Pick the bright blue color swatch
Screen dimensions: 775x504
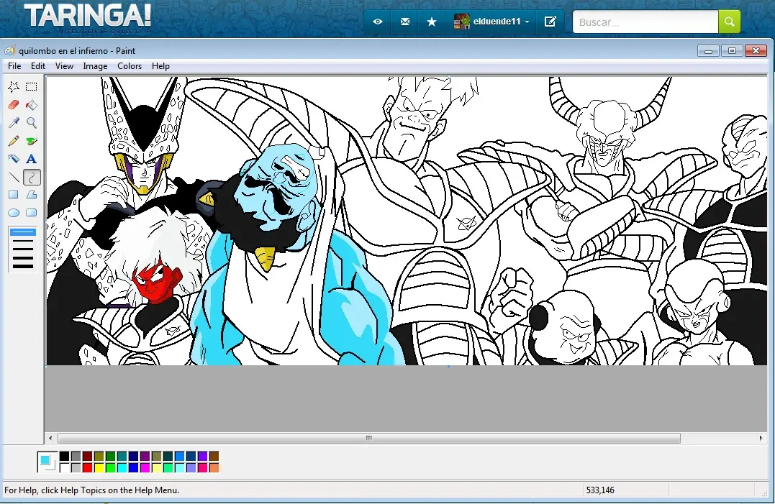point(133,467)
